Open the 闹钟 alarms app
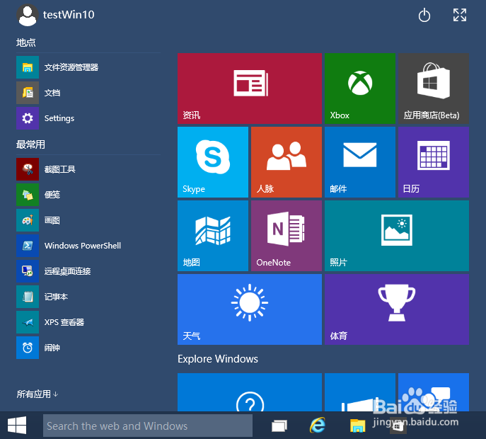 (88, 348)
